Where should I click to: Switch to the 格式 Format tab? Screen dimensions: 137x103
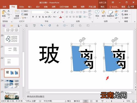[102, 7]
